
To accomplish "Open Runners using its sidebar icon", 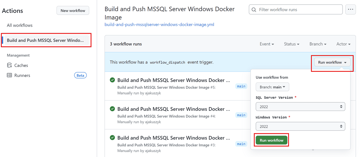I will [9, 75].
